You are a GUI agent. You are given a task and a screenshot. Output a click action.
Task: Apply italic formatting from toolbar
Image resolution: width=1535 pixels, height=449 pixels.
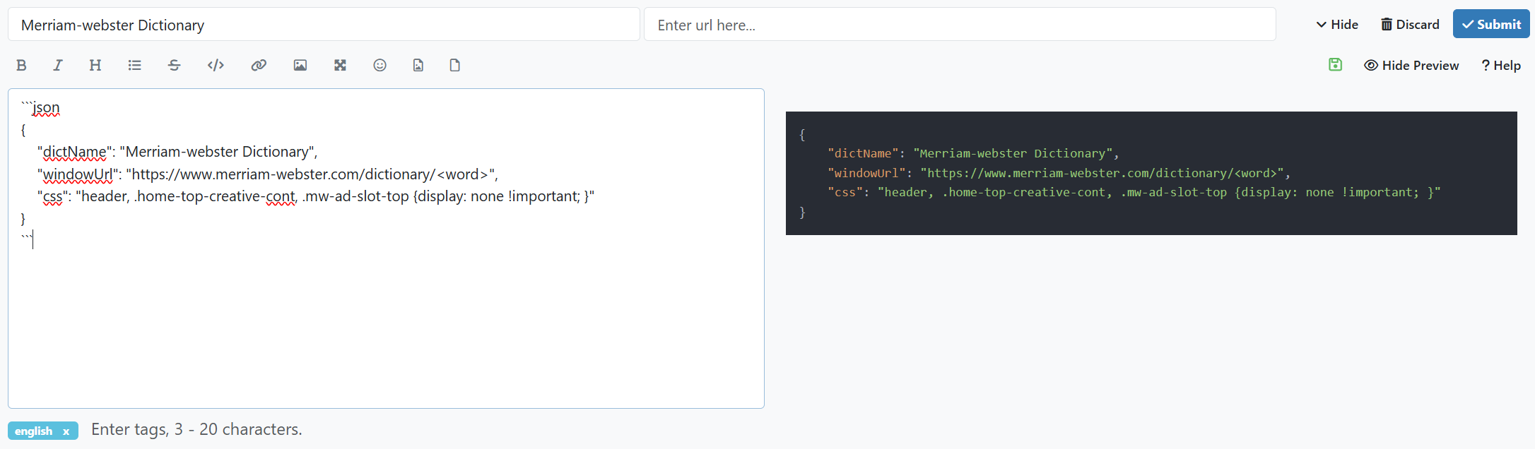[58, 66]
